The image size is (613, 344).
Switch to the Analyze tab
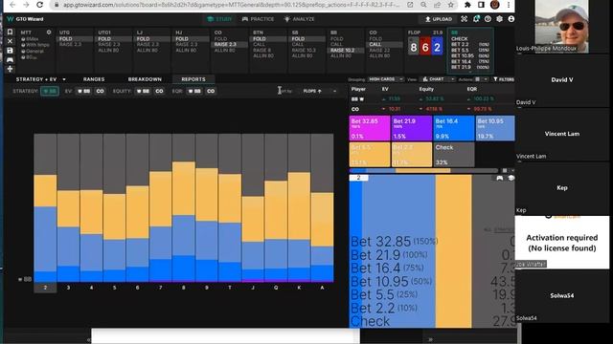tap(299, 19)
